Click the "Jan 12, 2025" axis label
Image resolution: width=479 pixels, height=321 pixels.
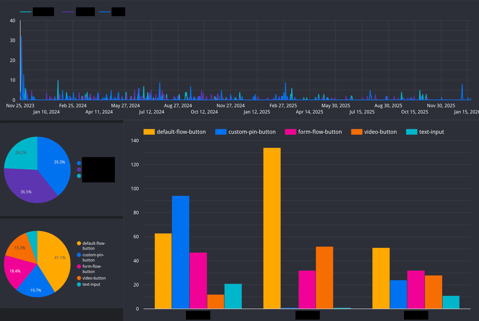pos(257,112)
